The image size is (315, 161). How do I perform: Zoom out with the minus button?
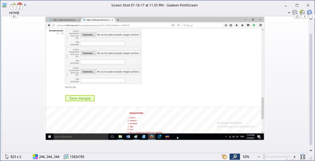point(259,157)
